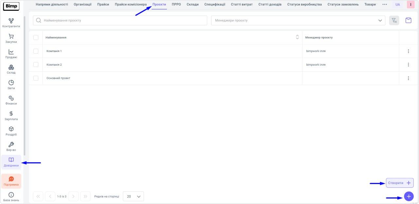This screenshot has width=419, height=204.
Task: Open the Підтримка support chat
Action: (11, 181)
